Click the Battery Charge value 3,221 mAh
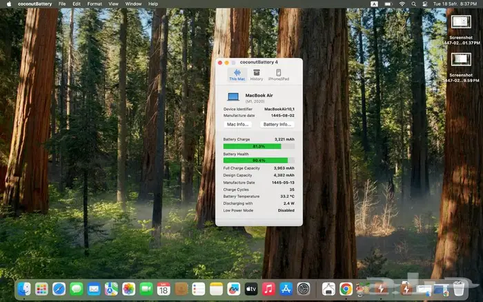483x302 pixels. tap(284, 139)
